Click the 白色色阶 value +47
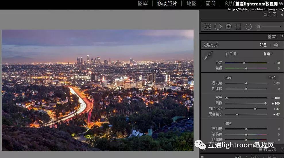284x158 pixels. [x=277, y=109]
